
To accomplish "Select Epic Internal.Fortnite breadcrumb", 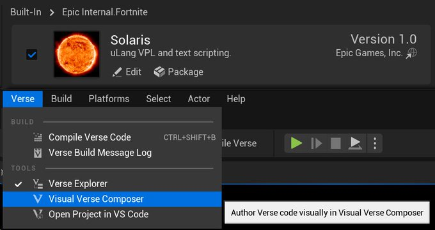I will coord(104,12).
